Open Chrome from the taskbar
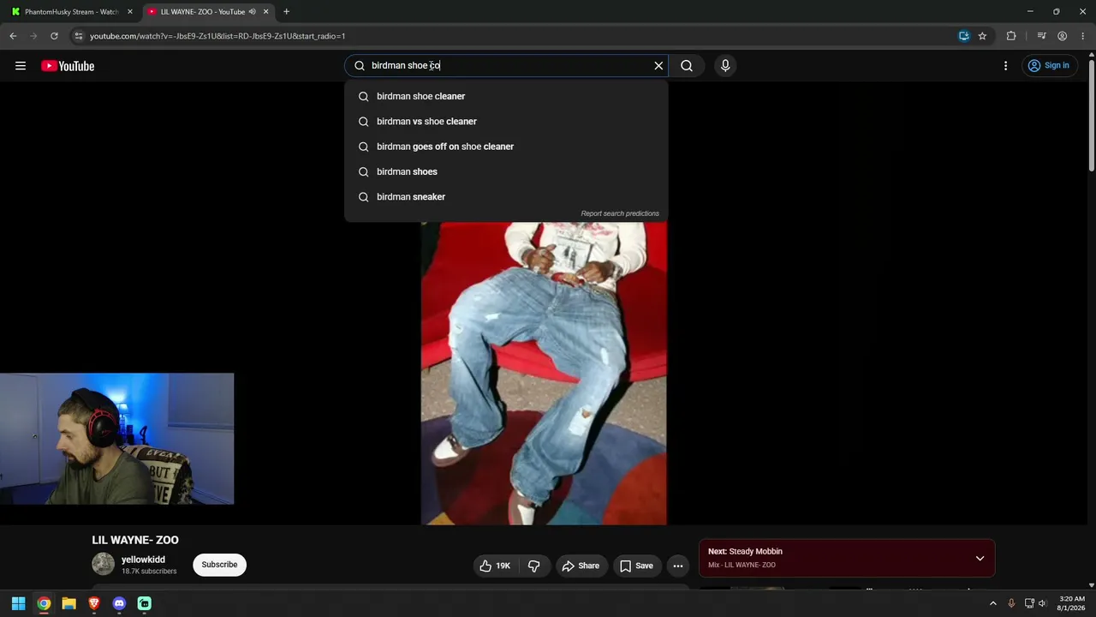This screenshot has width=1096, height=617. click(x=44, y=603)
